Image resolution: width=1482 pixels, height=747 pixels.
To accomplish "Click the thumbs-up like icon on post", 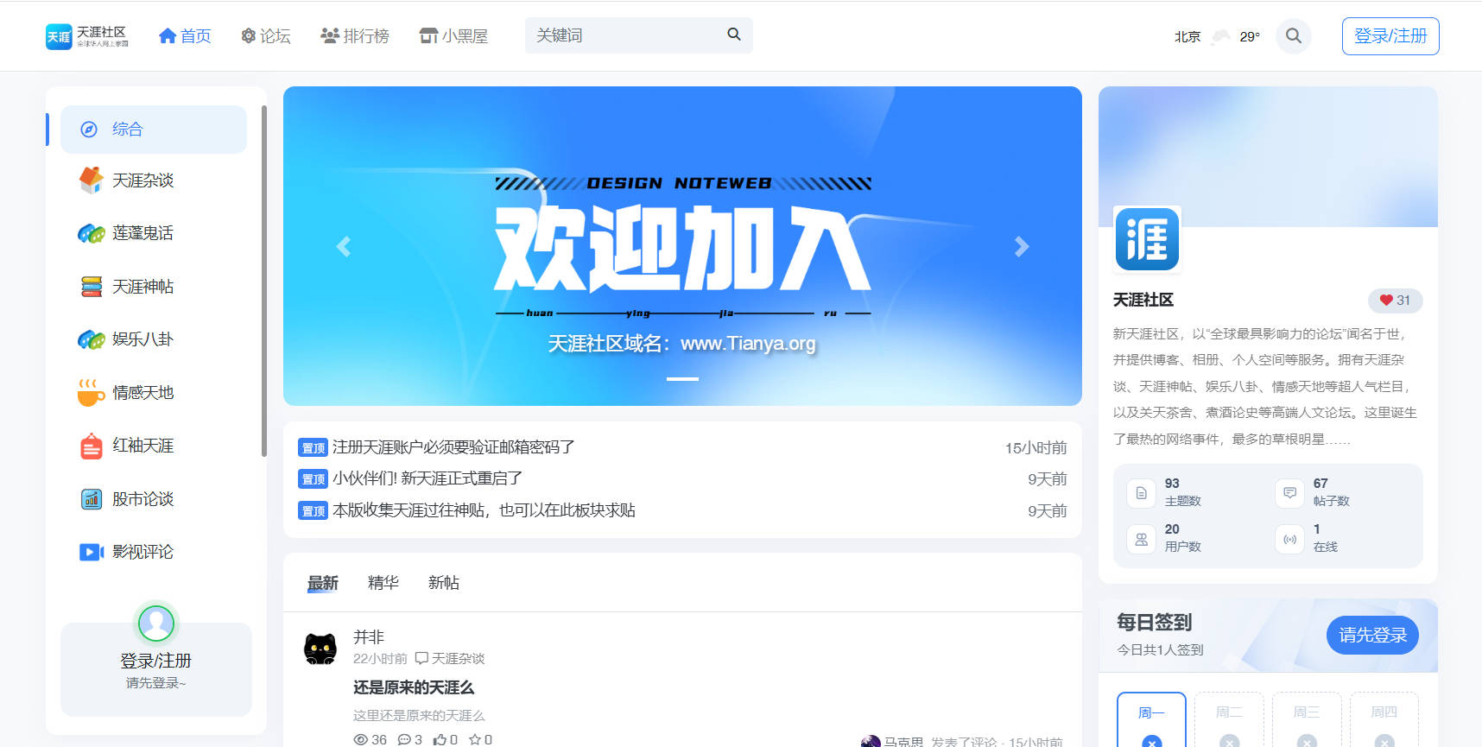I will point(440,740).
